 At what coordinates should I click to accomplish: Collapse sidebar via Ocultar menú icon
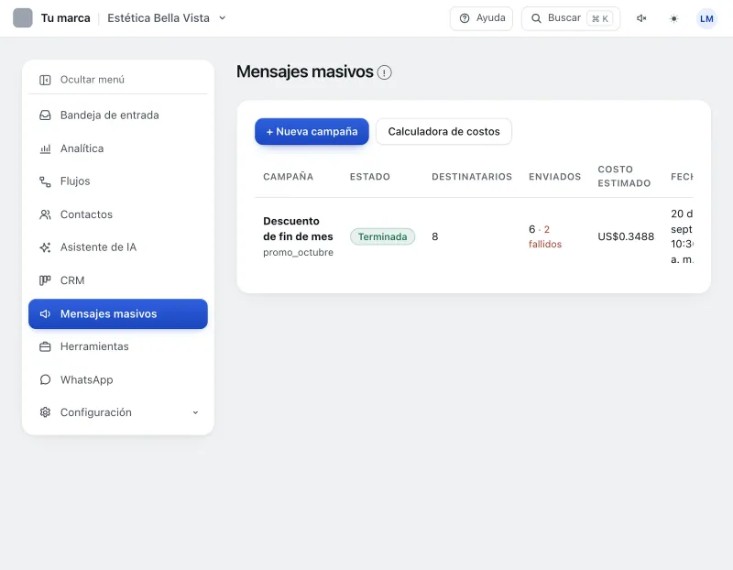coord(45,80)
